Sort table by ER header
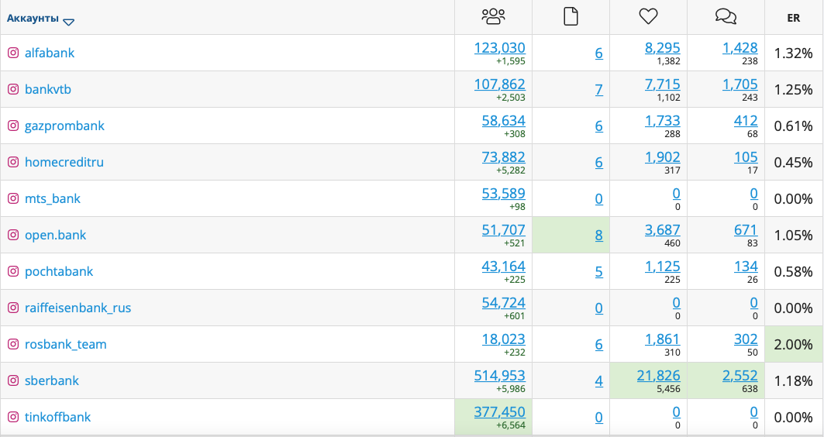The height and width of the screenshot is (437, 824). (794, 18)
